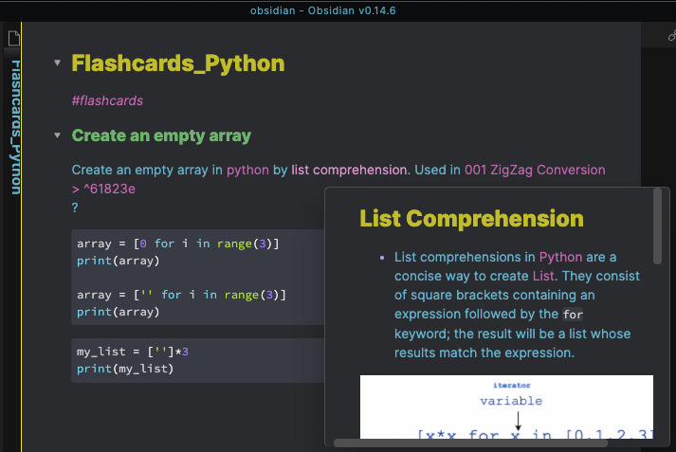Screen dimensions: 676x452
Task: Click the link icon at top right
Action: (x=671, y=36)
